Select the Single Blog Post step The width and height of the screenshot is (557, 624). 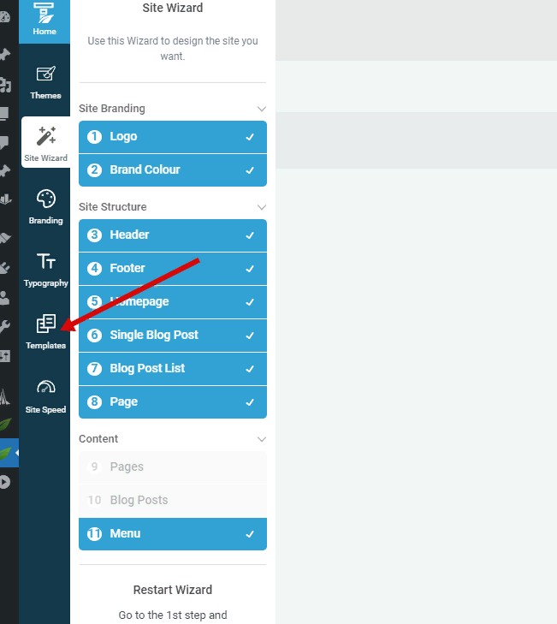pos(173,336)
